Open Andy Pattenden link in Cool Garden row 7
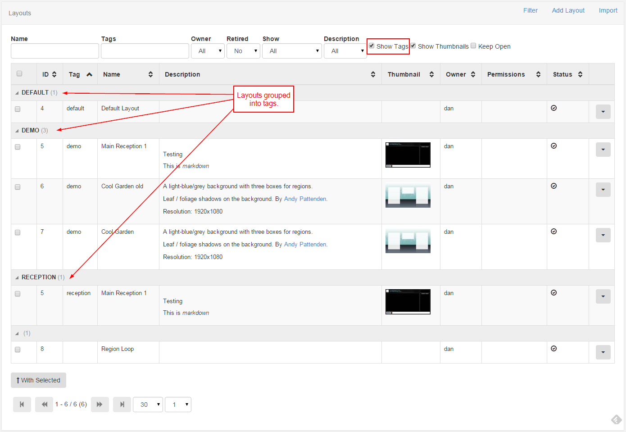The height and width of the screenshot is (432, 626). pyautogui.click(x=305, y=244)
